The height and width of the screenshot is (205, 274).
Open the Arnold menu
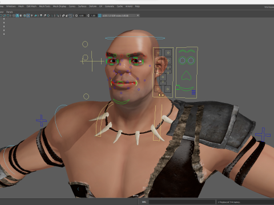[x=129, y=6]
